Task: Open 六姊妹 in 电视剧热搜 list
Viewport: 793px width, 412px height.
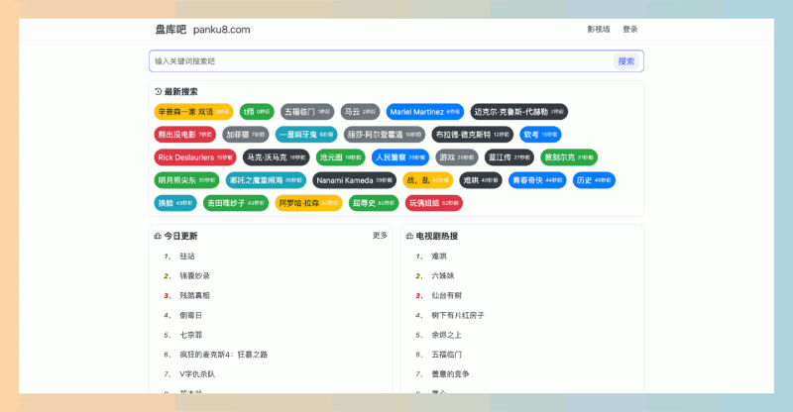Action: (x=443, y=275)
